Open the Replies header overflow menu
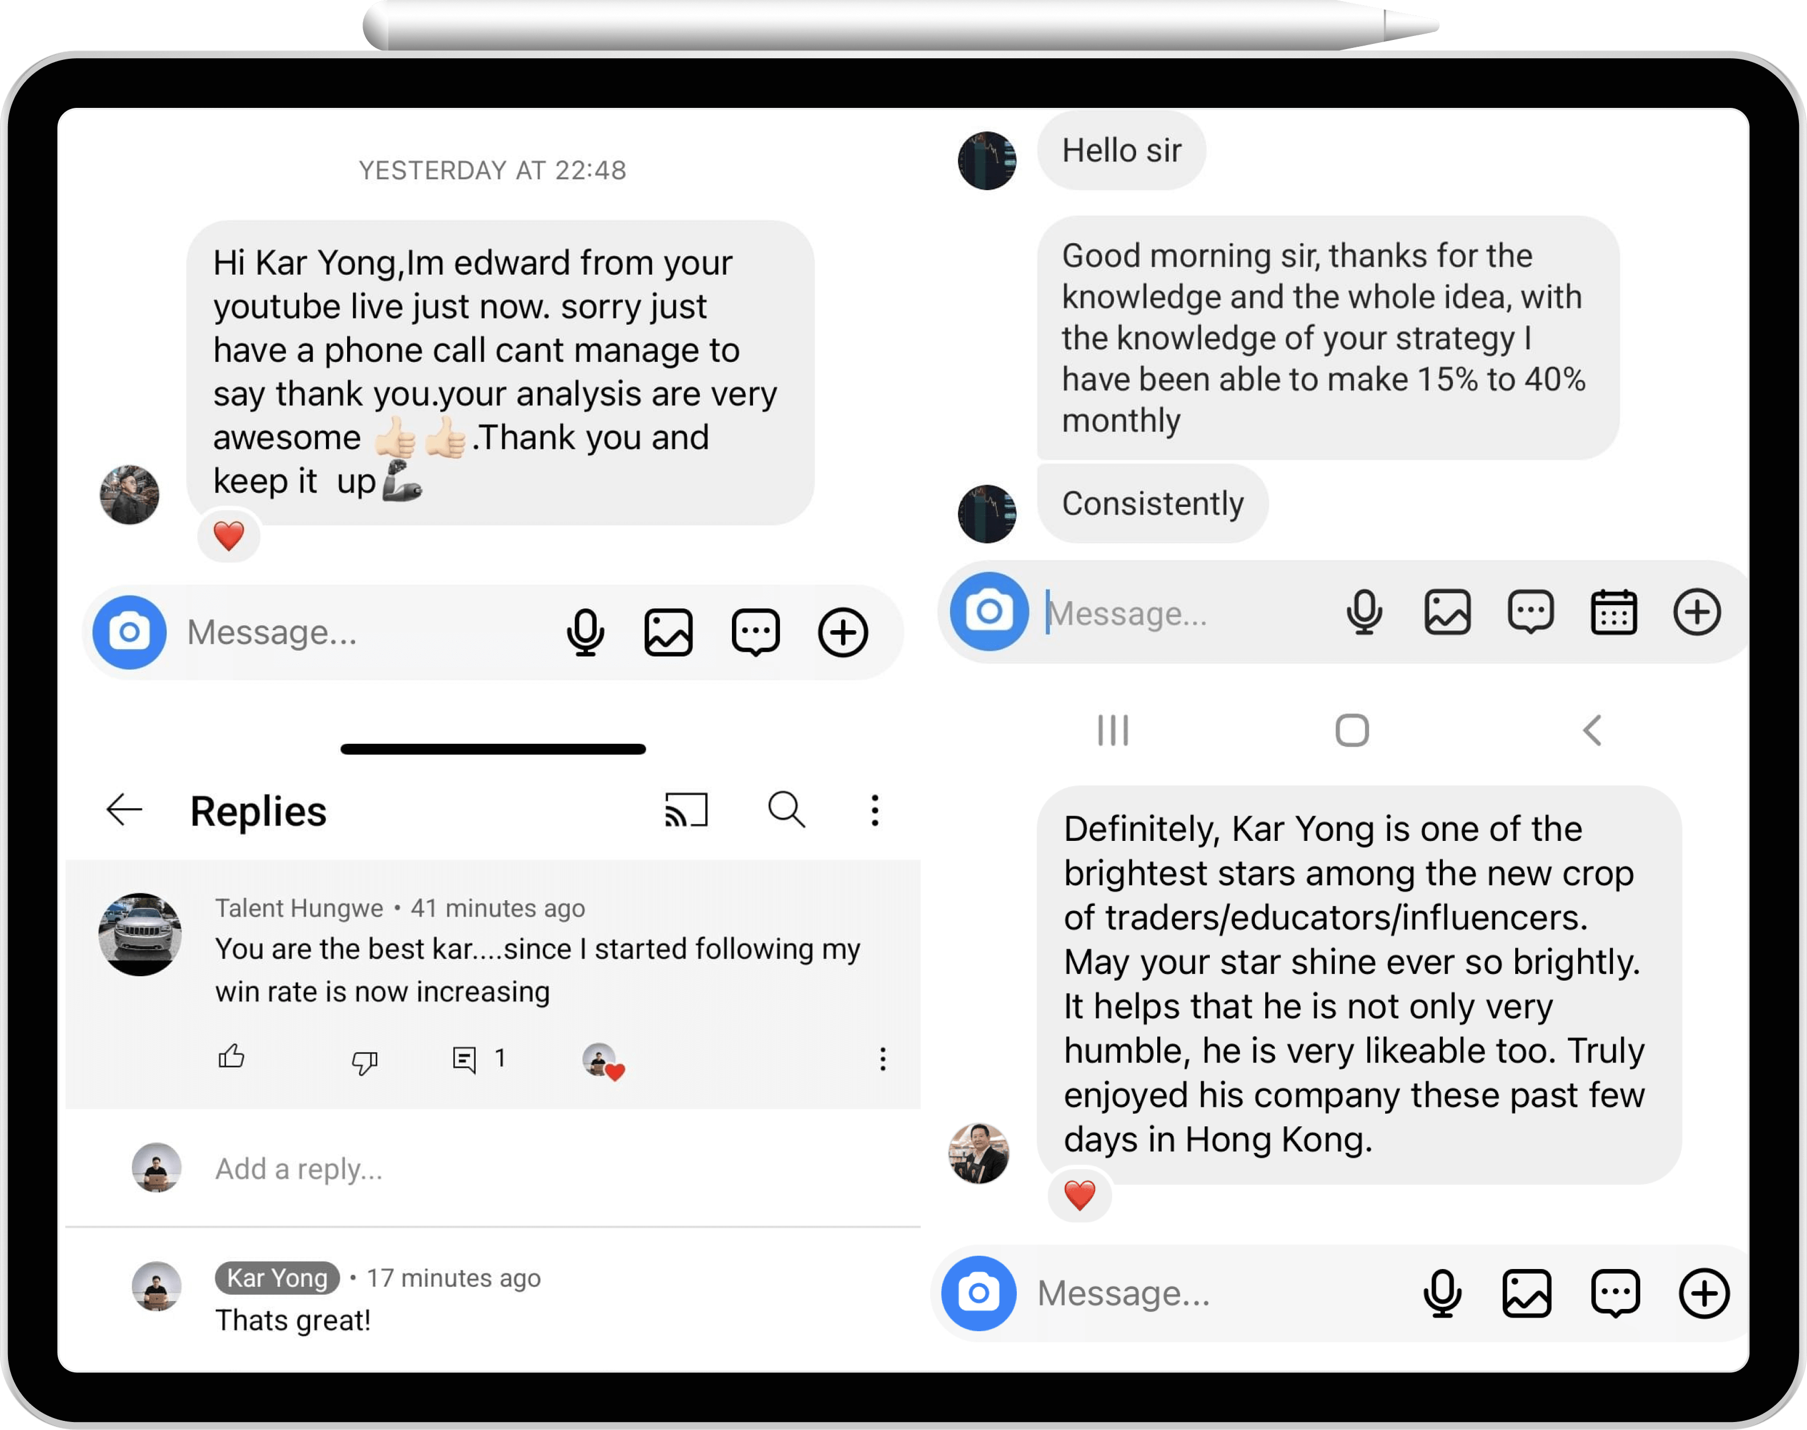Image resolution: width=1807 pixels, height=1430 pixels. 875,809
